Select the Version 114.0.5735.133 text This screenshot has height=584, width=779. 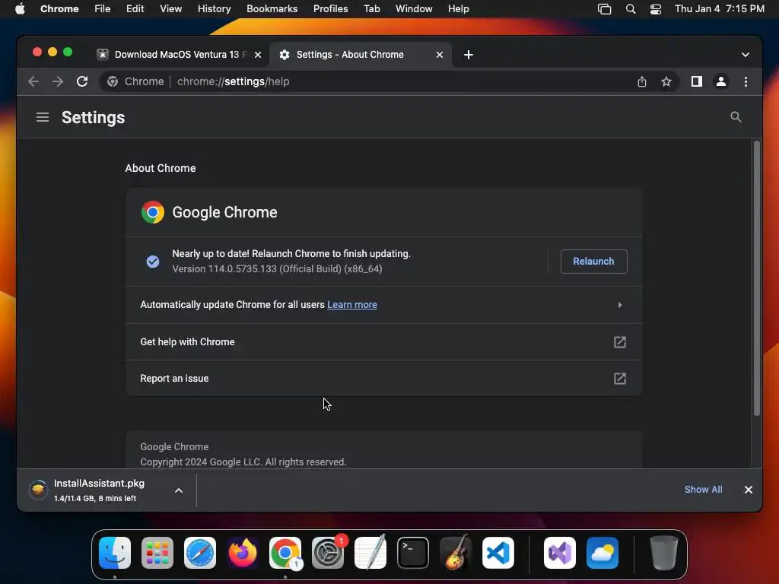point(277,268)
